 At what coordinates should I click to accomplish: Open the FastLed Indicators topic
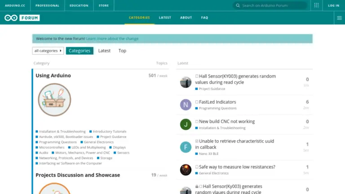[x=217, y=102]
